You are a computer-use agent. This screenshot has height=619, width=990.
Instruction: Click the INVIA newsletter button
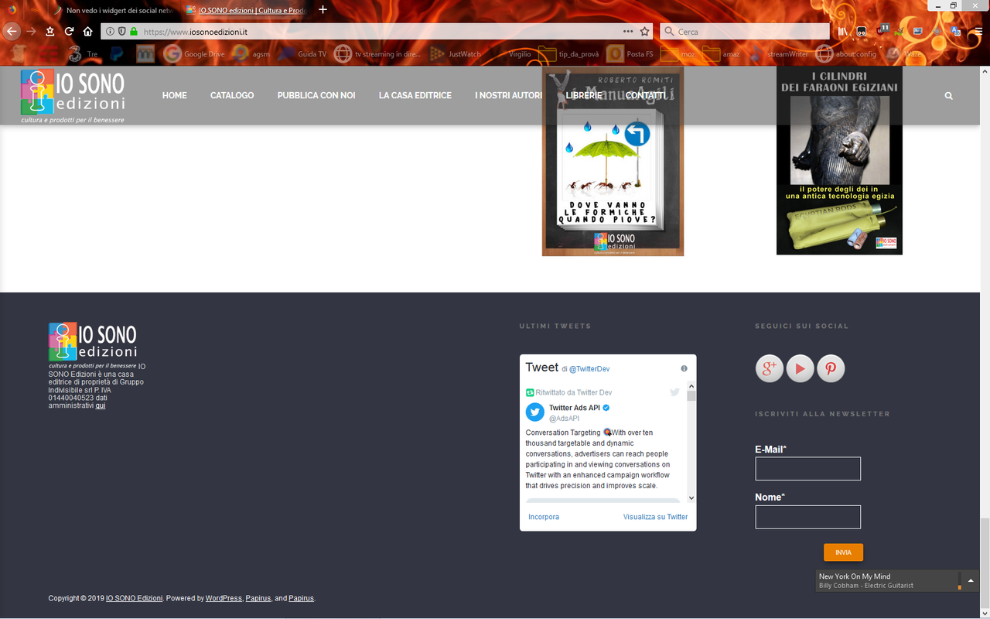tap(843, 552)
